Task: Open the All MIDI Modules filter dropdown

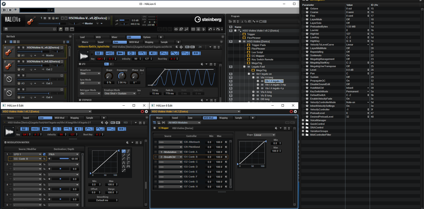Action: (184, 123)
